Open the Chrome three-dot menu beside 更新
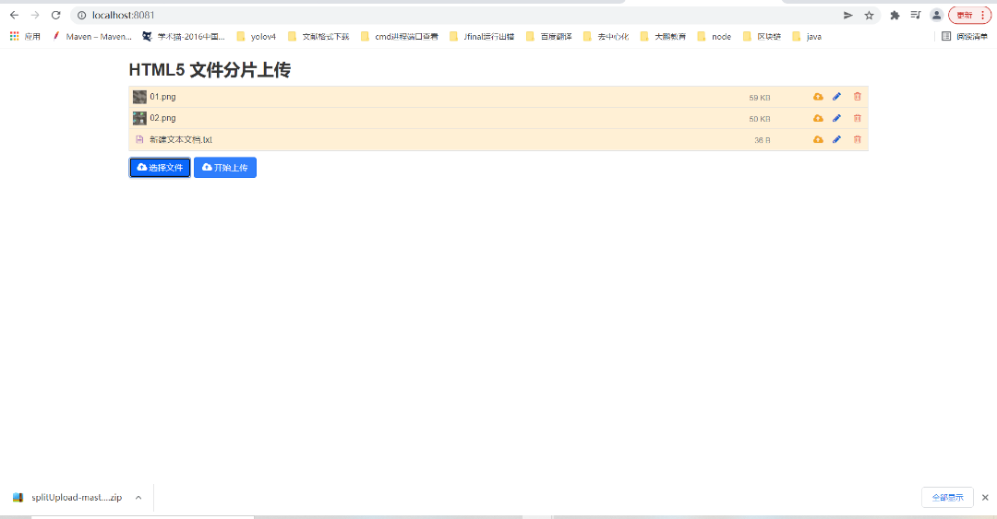Viewport: 997px width, 519px height. (983, 15)
